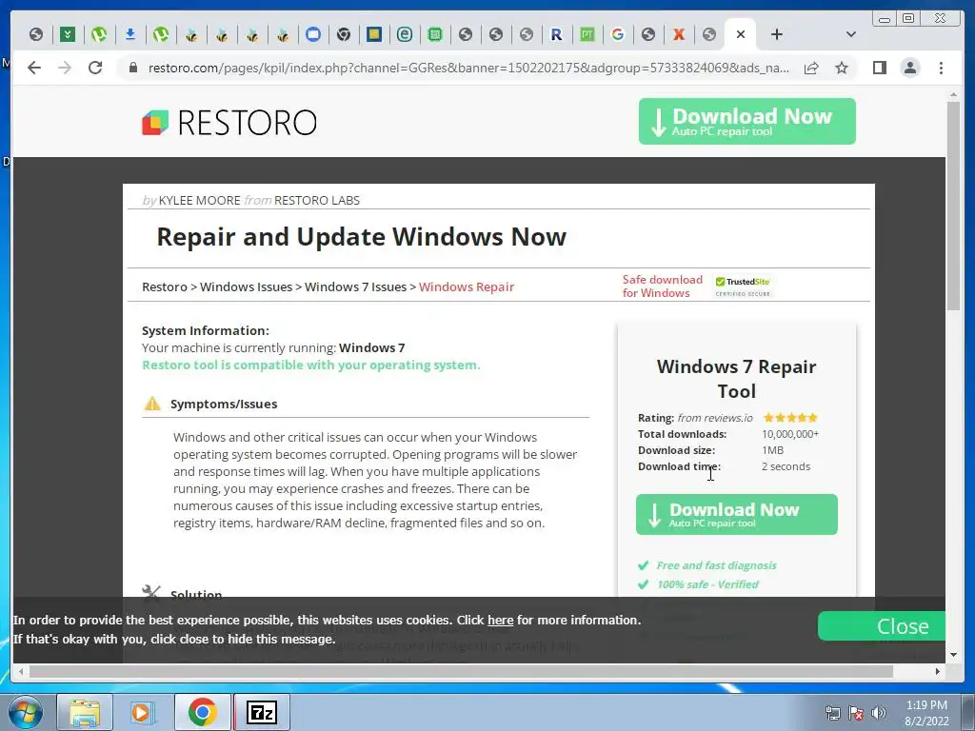Click sidebar Download Now repair tool button

(736, 514)
